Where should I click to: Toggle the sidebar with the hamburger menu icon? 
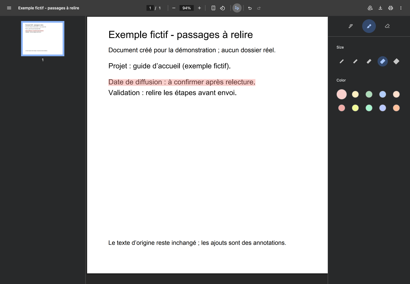point(9,8)
